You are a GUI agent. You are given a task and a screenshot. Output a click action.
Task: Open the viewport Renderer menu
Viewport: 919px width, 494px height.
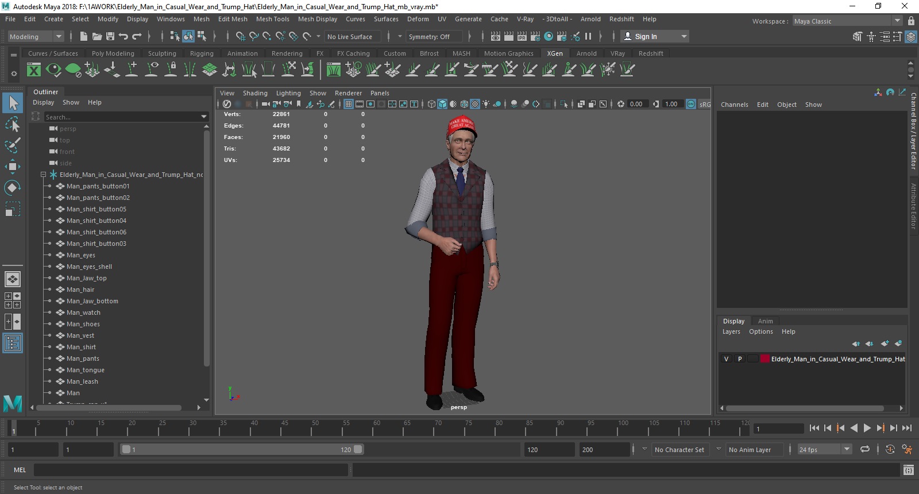(x=348, y=93)
